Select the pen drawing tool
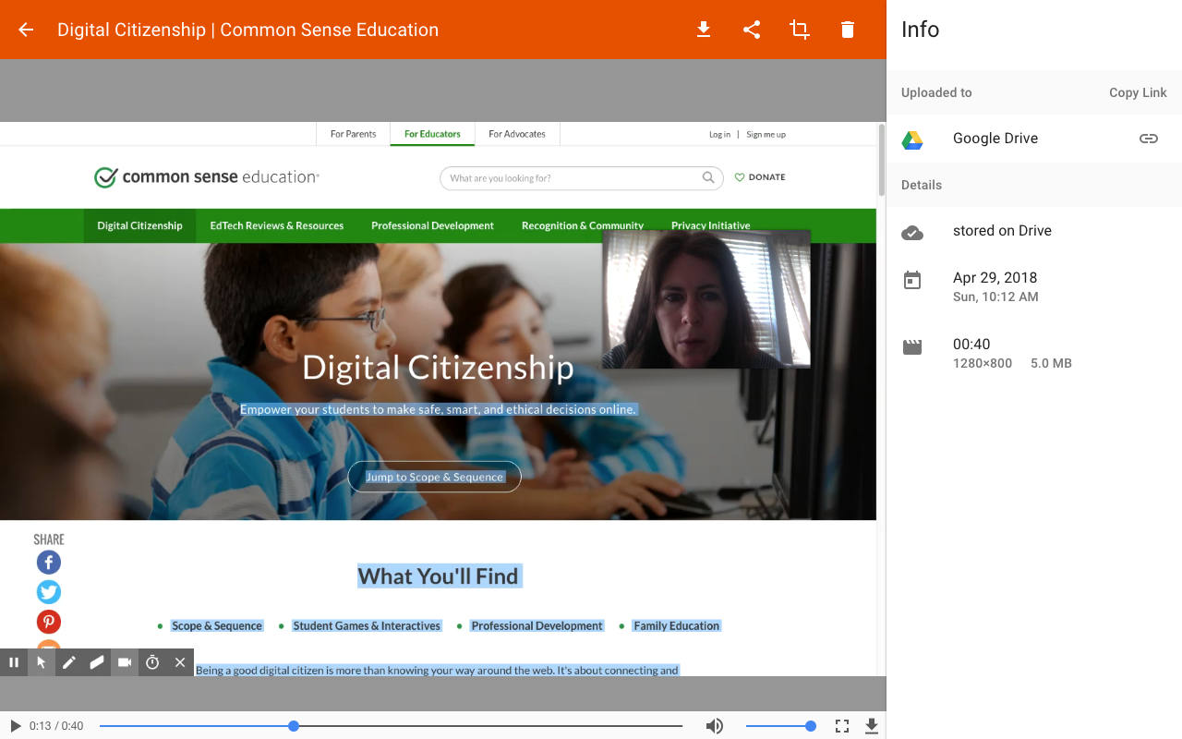This screenshot has height=739, width=1182. [69, 662]
